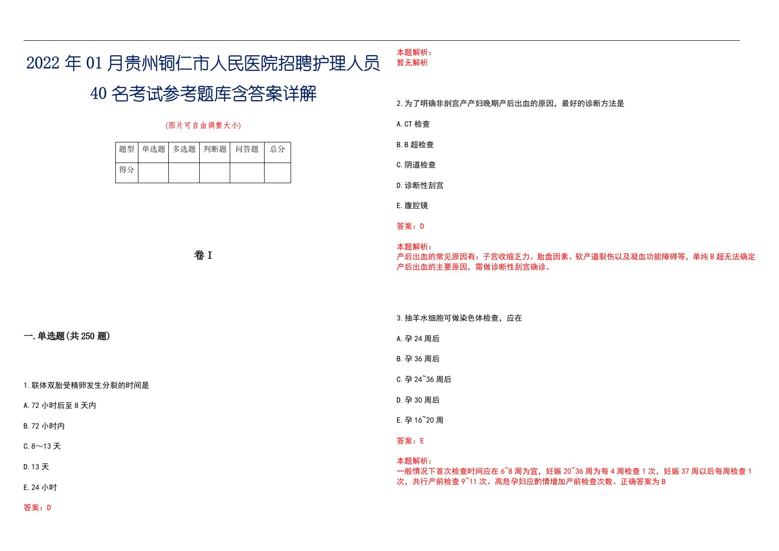
Task: Click the explanation beginning '产后出血的常见原因有'
Action: (576, 262)
